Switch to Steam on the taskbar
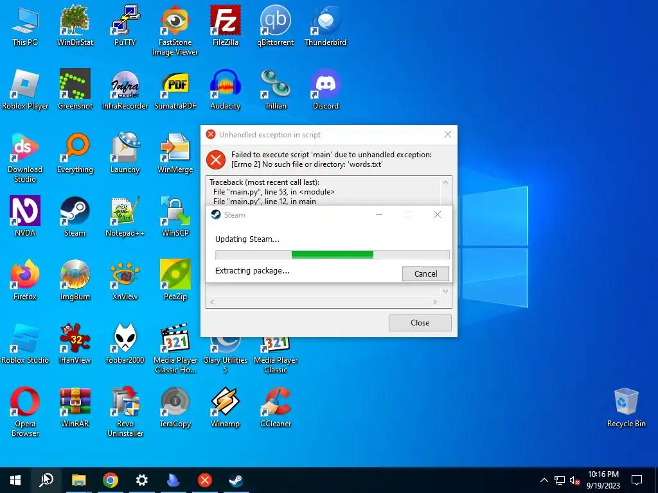This screenshot has height=493, width=658. 236,480
